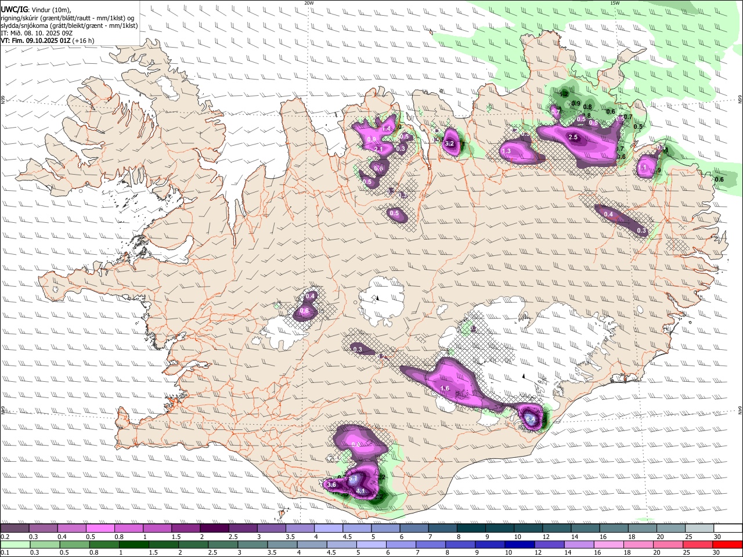Click the '3.2' precipitation value on the north coast
743x557 pixels.
click(449, 143)
